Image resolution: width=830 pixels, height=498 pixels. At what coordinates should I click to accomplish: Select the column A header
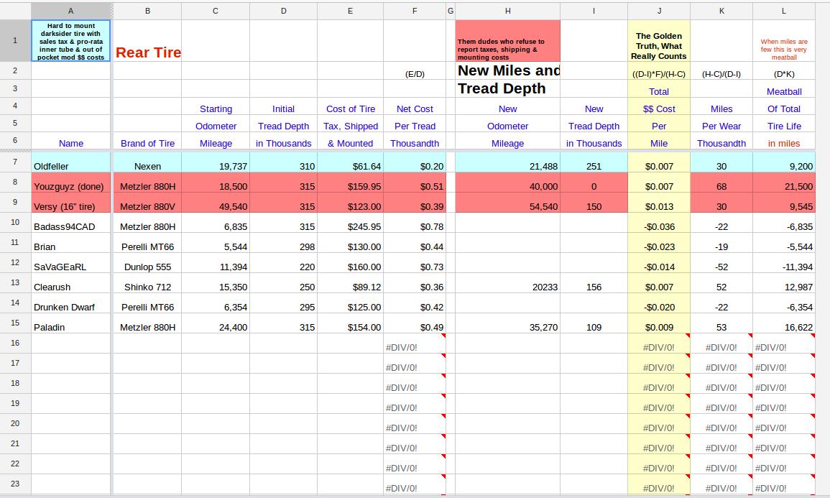70,11
